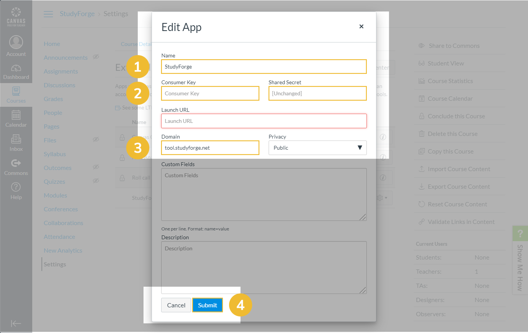Open Settings in the course menu
Screen dimensions: 528x333
coord(55,264)
